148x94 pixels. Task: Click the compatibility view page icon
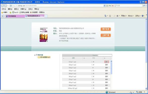click(x=107, y=6)
